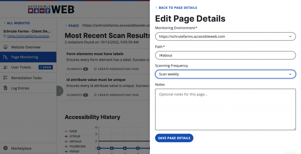Click the page URL in breadcrumb
The width and height of the screenshot is (301, 154).
116,25
